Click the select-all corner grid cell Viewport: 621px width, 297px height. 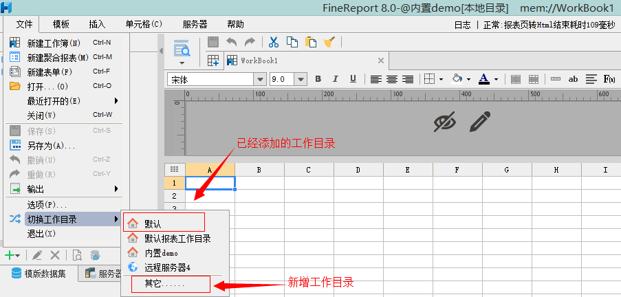pyautogui.click(x=174, y=170)
